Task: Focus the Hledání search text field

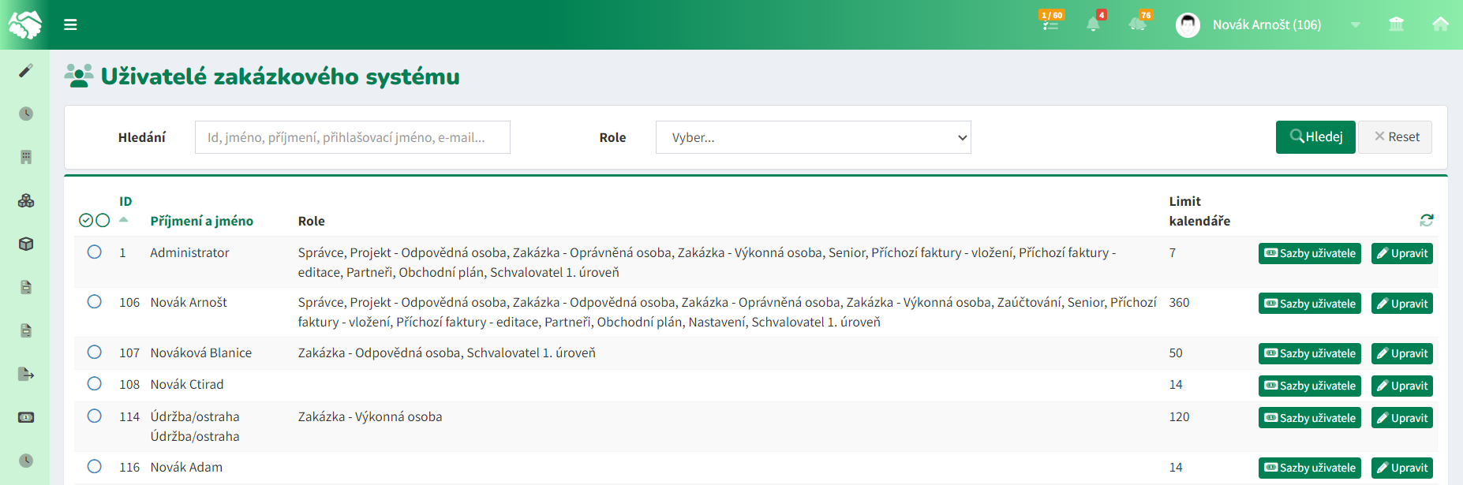Action: 352,137
